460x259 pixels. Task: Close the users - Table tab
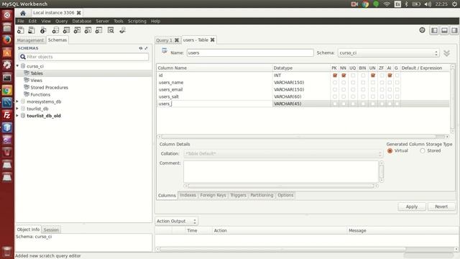pyautogui.click(x=213, y=40)
